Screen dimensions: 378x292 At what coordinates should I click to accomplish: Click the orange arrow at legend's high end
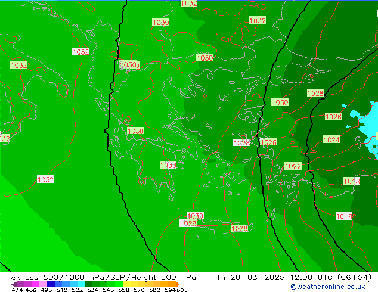(178, 284)
